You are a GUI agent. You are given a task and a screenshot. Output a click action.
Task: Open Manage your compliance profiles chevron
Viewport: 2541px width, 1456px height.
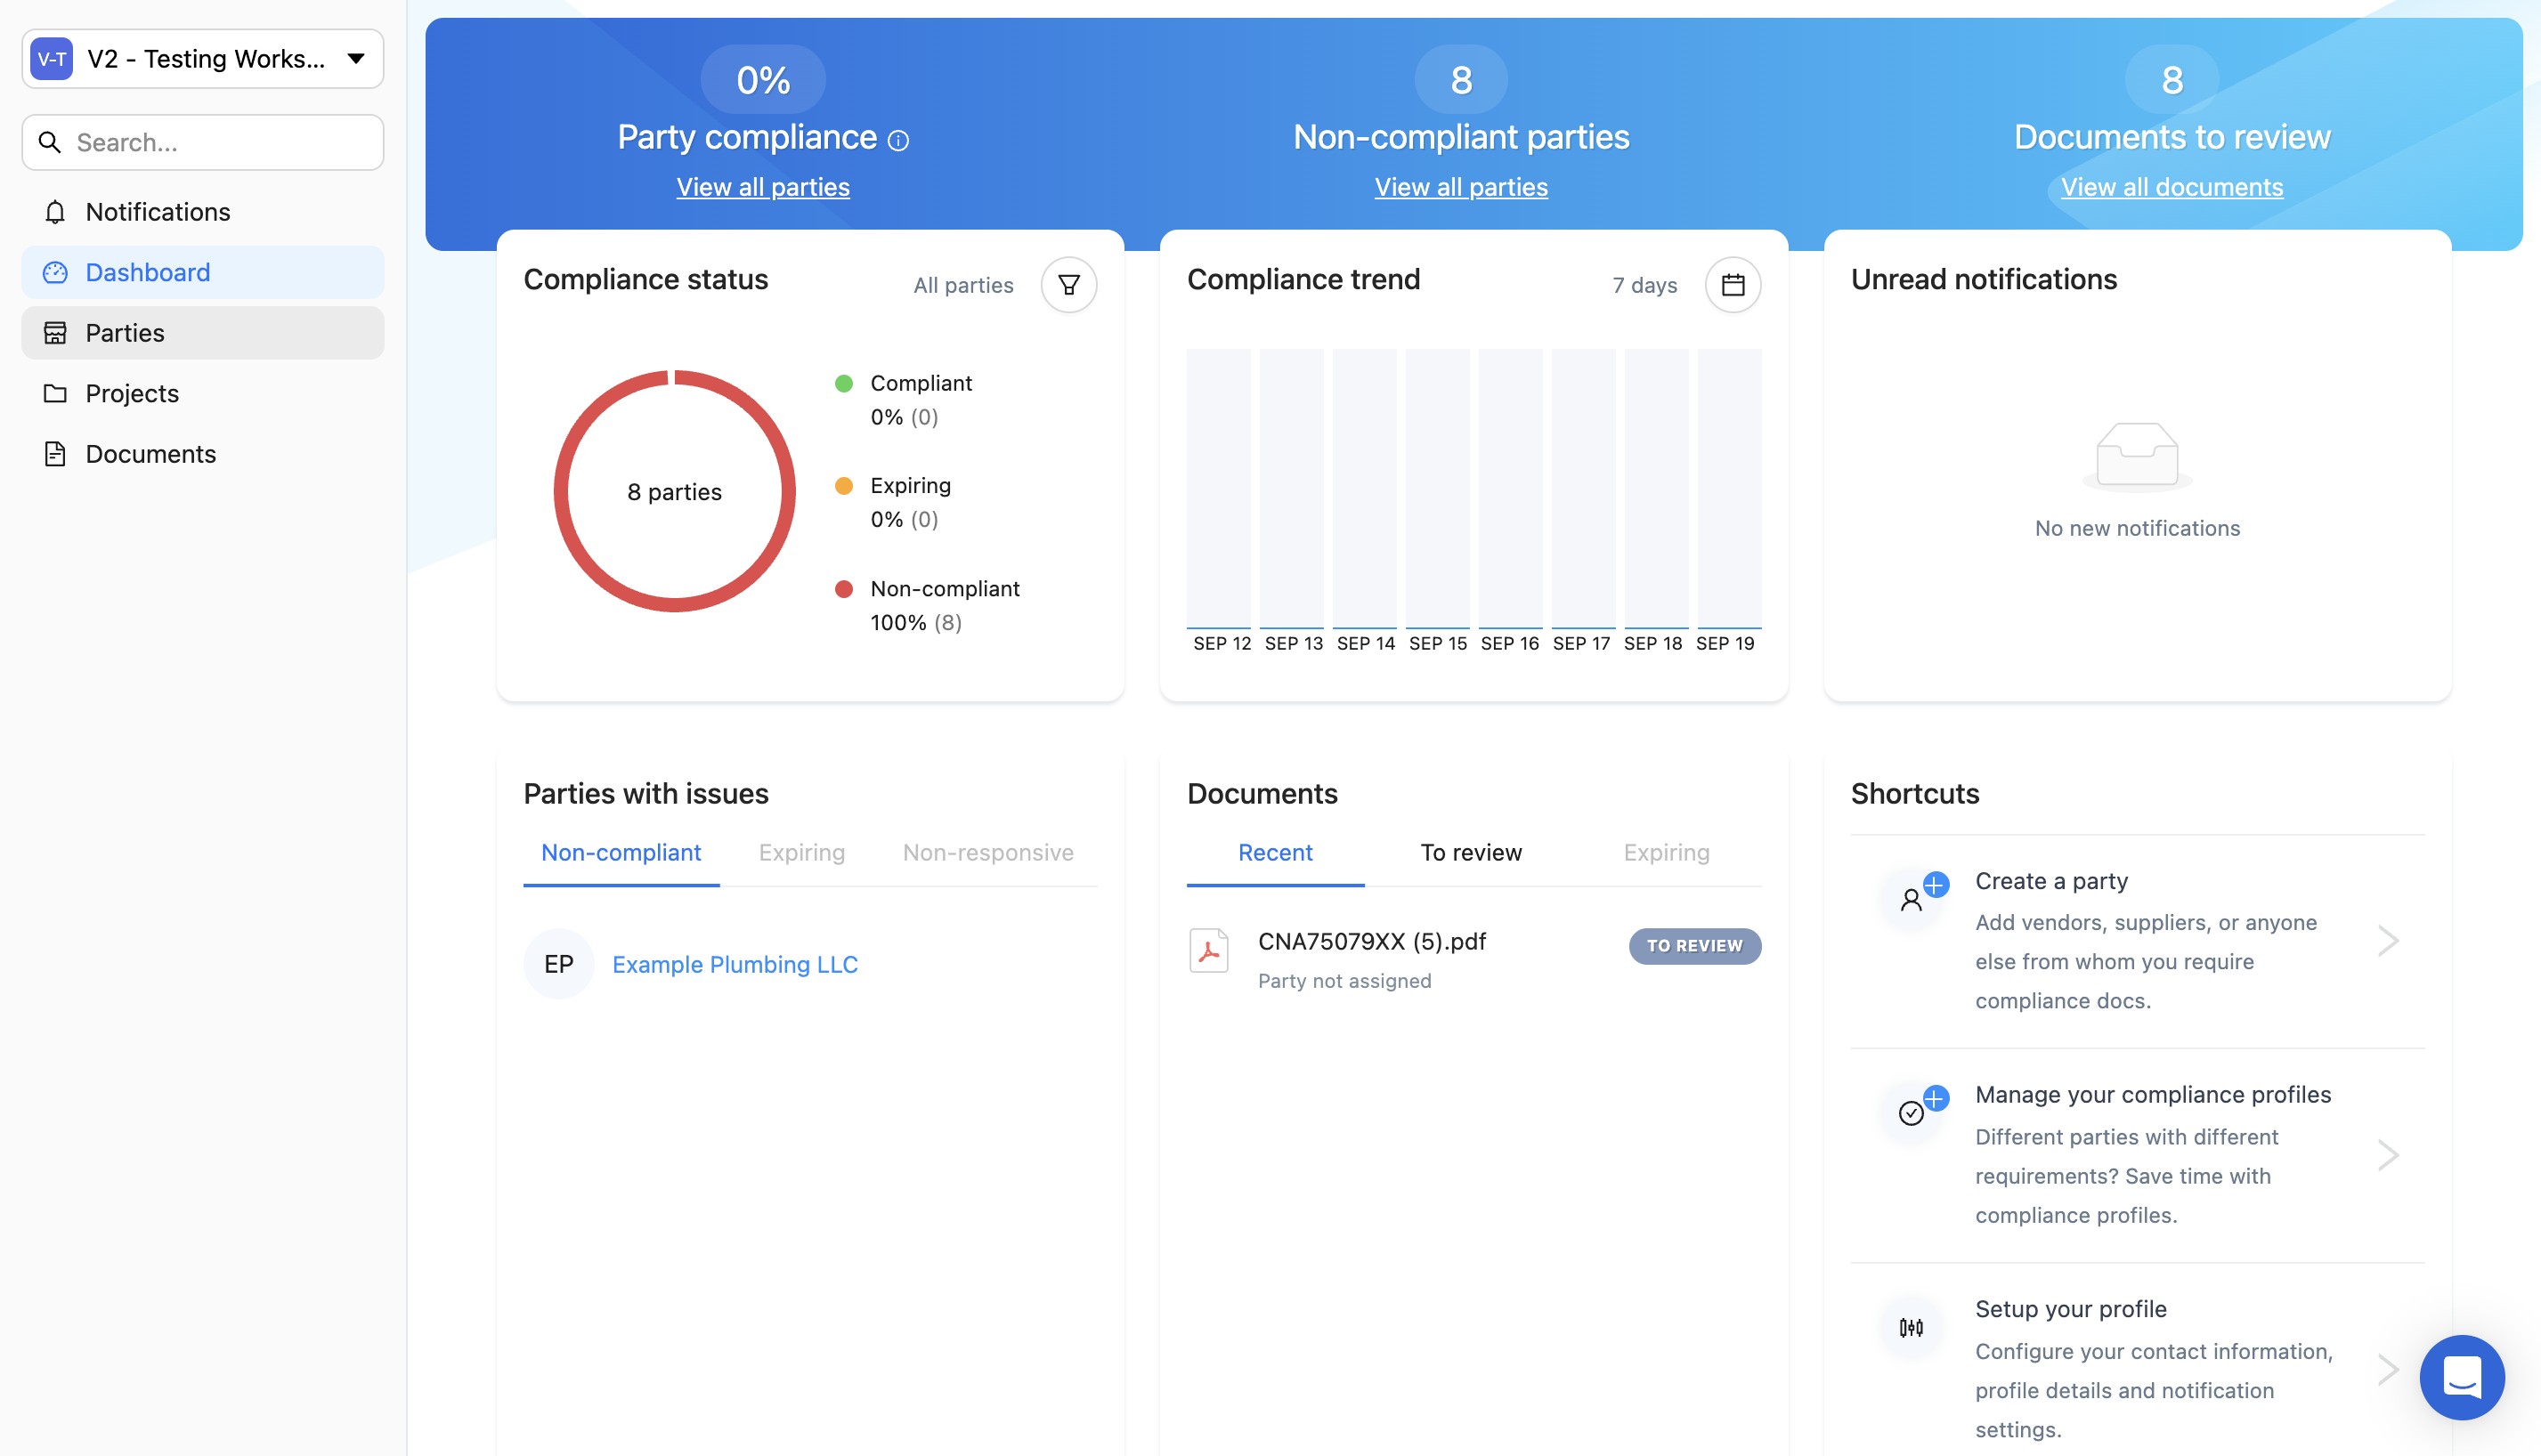coord(2388,1155)
